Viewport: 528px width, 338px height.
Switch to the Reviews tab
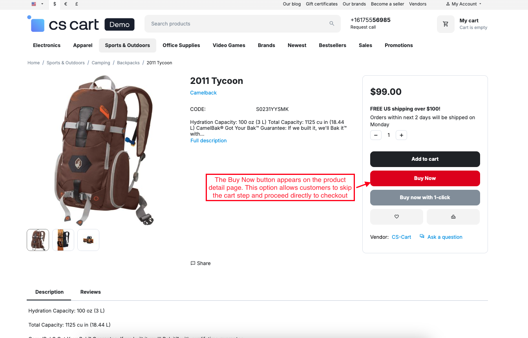90,292
